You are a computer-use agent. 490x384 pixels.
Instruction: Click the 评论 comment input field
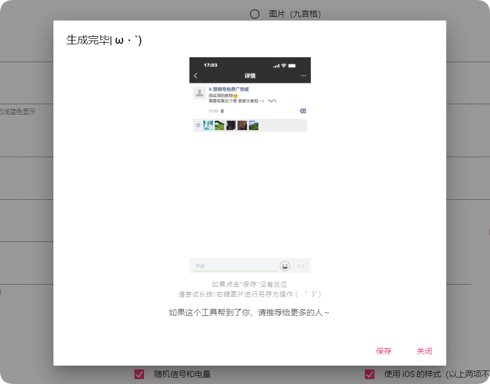point(235,266)
